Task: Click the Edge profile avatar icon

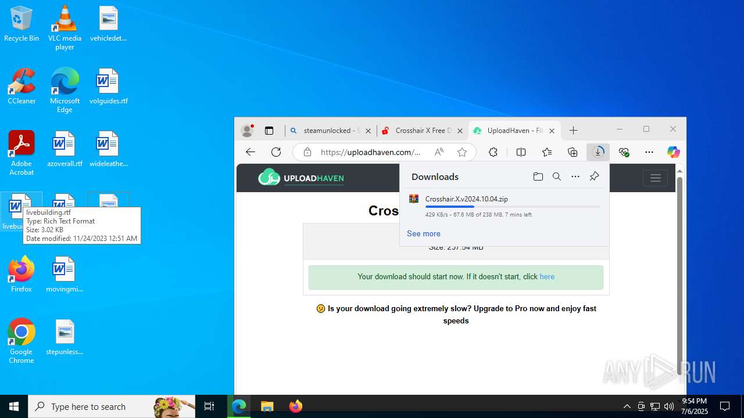Action: (247, 131)
